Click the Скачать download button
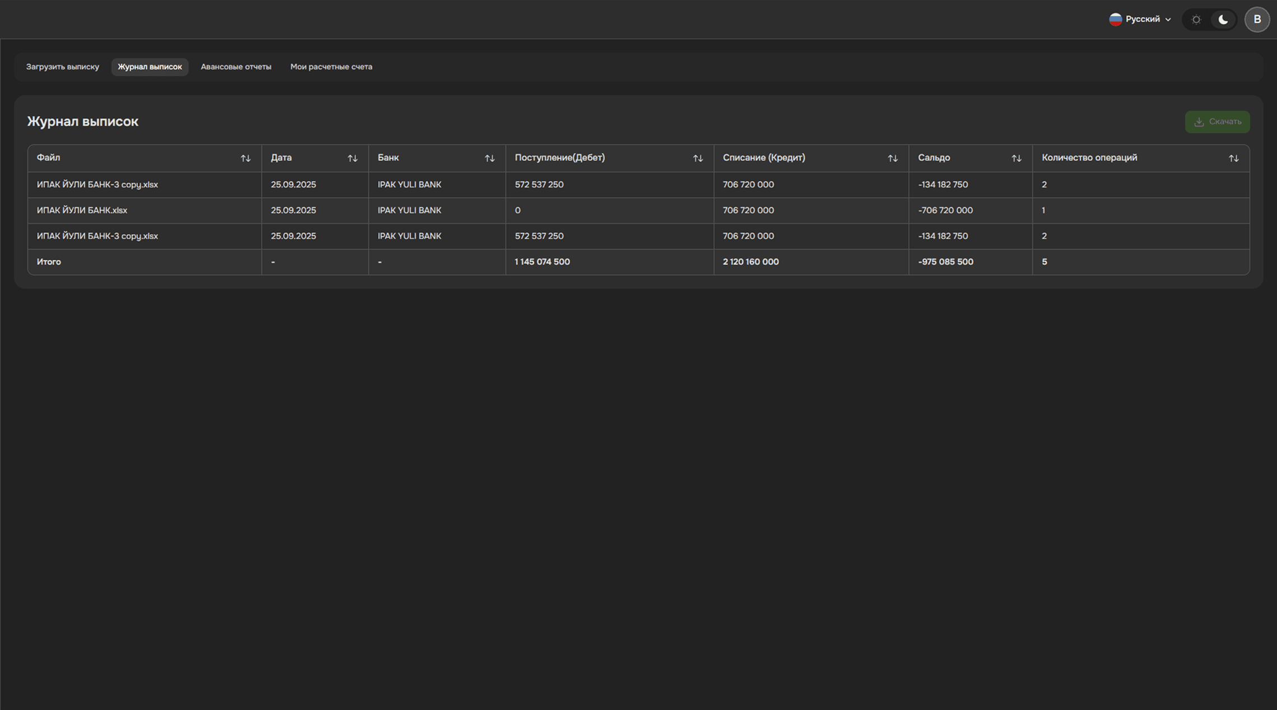Viewport: 1277px width, 710px height. pyautogui.click(x=1217, y=121)
